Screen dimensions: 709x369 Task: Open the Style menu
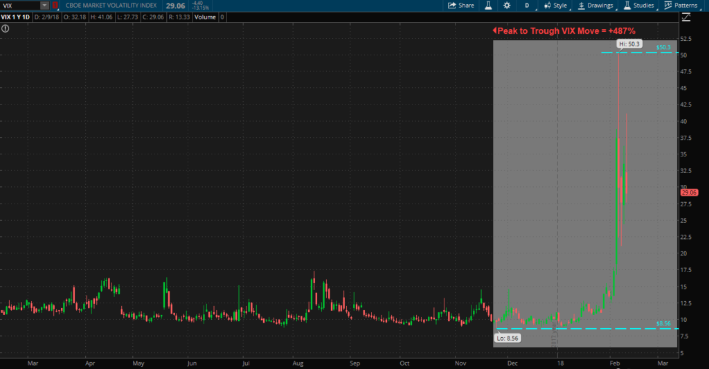[556, 6]
